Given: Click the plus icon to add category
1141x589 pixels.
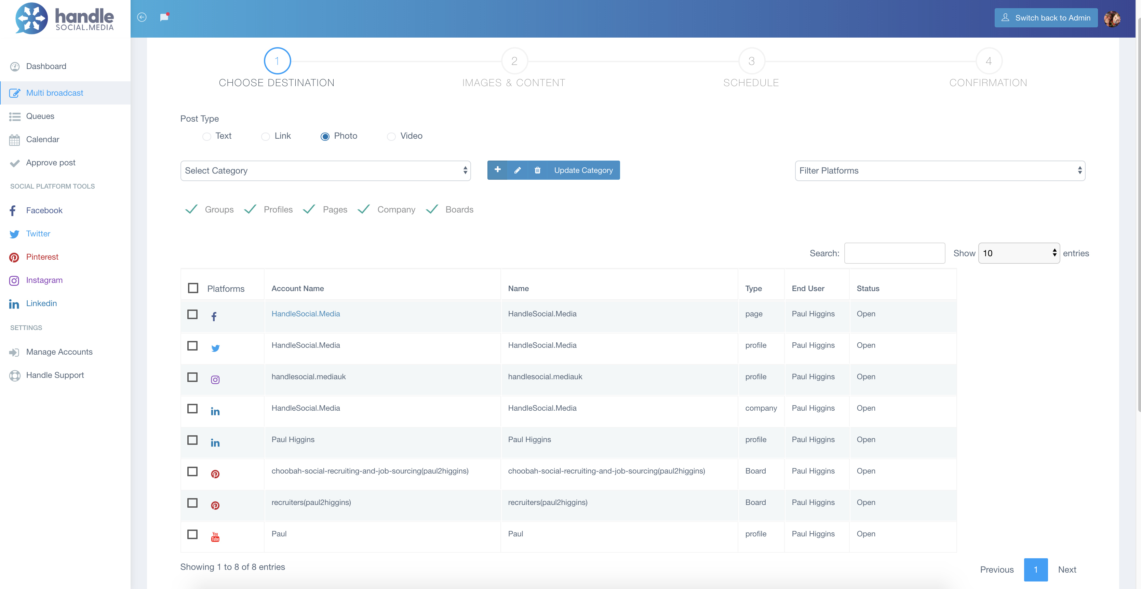Looking at the screenshot, I should (x=497, y=170).
